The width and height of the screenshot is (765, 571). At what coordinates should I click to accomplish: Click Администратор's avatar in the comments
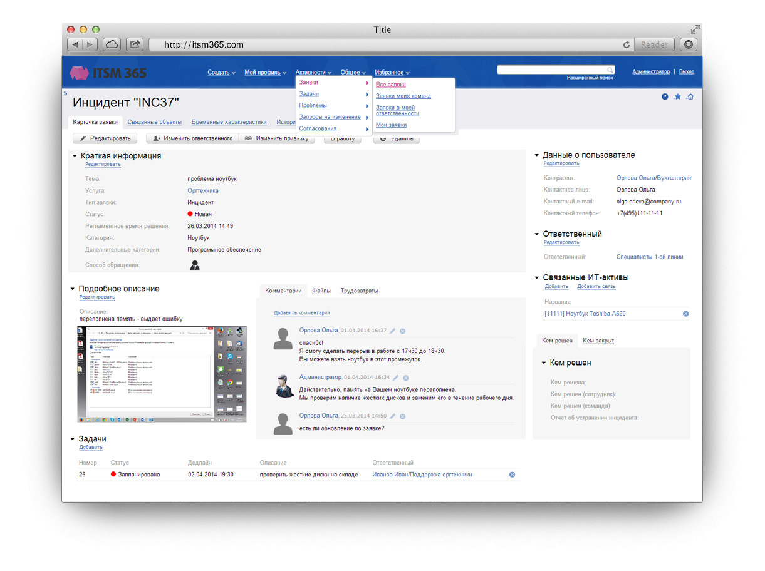[x=285, y=385]
